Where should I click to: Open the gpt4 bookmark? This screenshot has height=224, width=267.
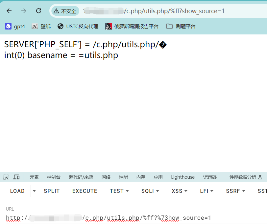click(x=15, y=26)
